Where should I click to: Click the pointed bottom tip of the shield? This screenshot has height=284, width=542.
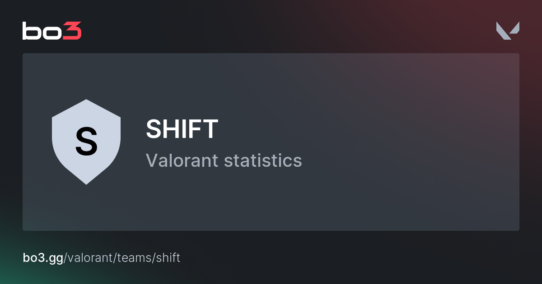(x=86, y=182)
